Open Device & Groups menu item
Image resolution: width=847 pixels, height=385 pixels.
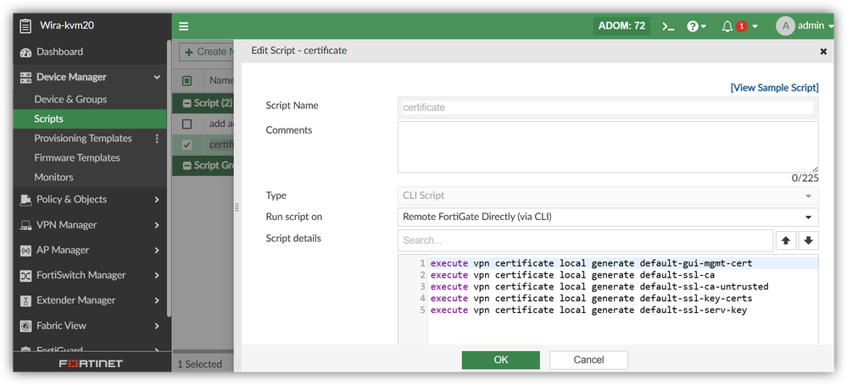(x=70, y=99)
